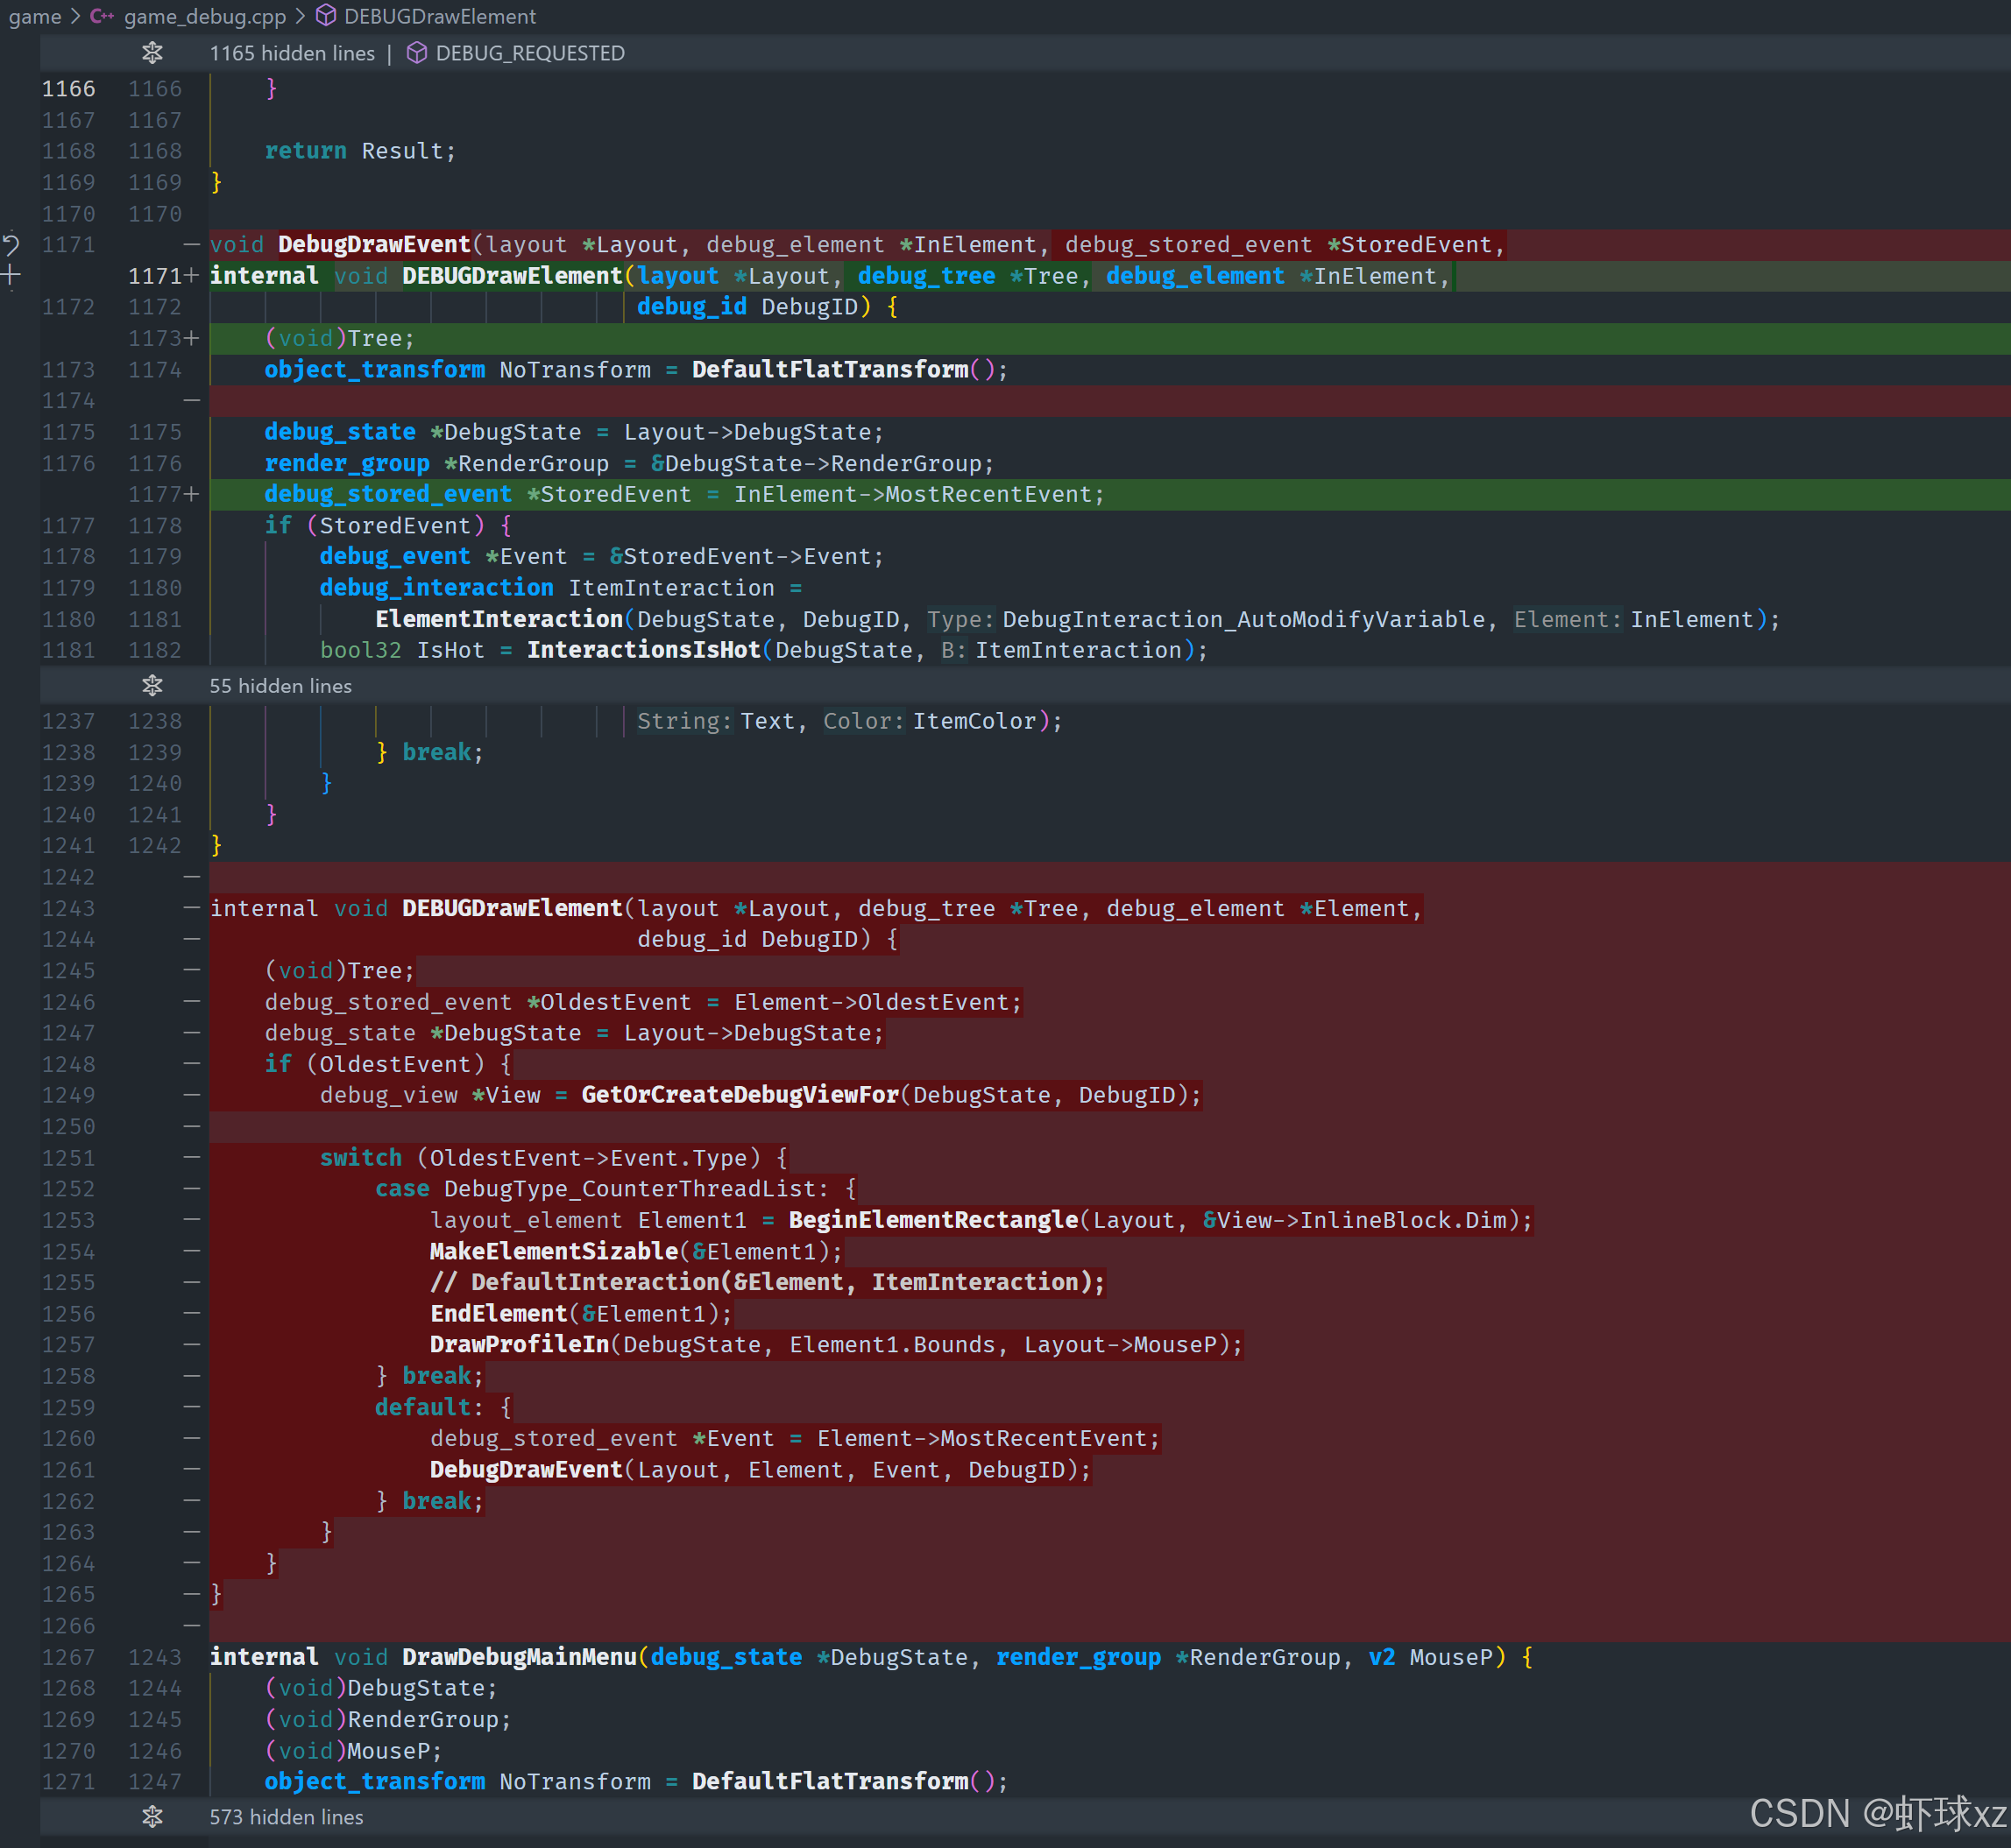This screenshot has height=1848, width=2011.
Task: Click GetOrCreateDebugViewFor function call
Action: coord(740,1095)
